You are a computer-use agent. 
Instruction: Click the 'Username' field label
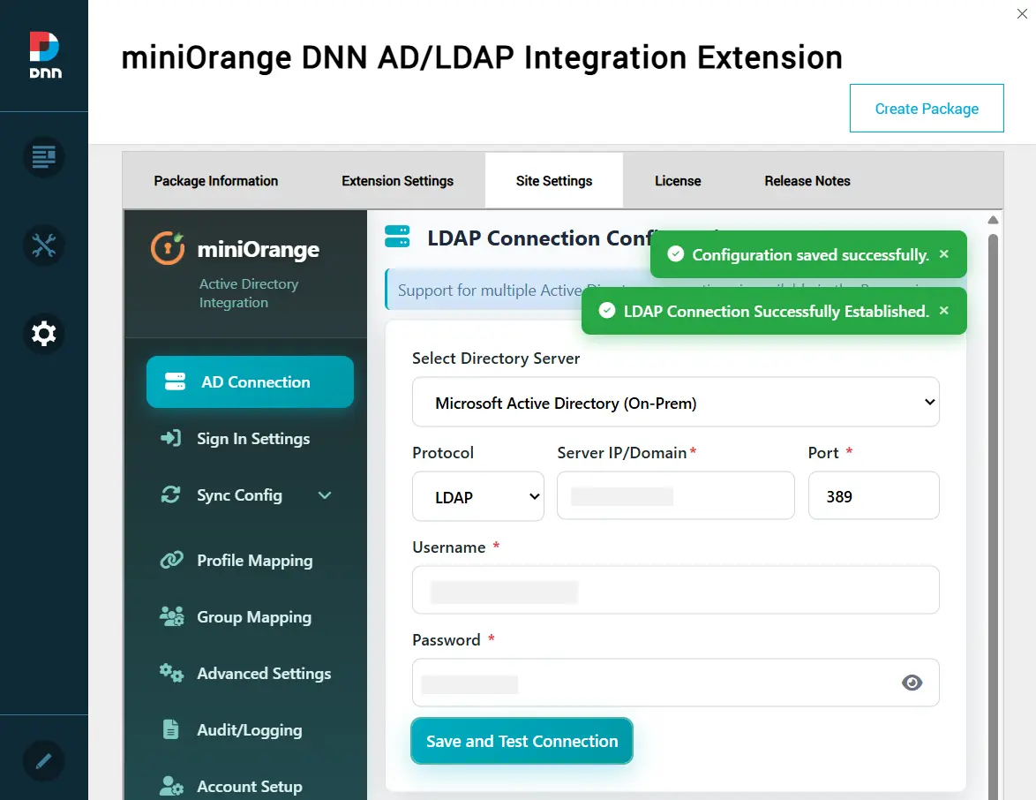(448, 547)
